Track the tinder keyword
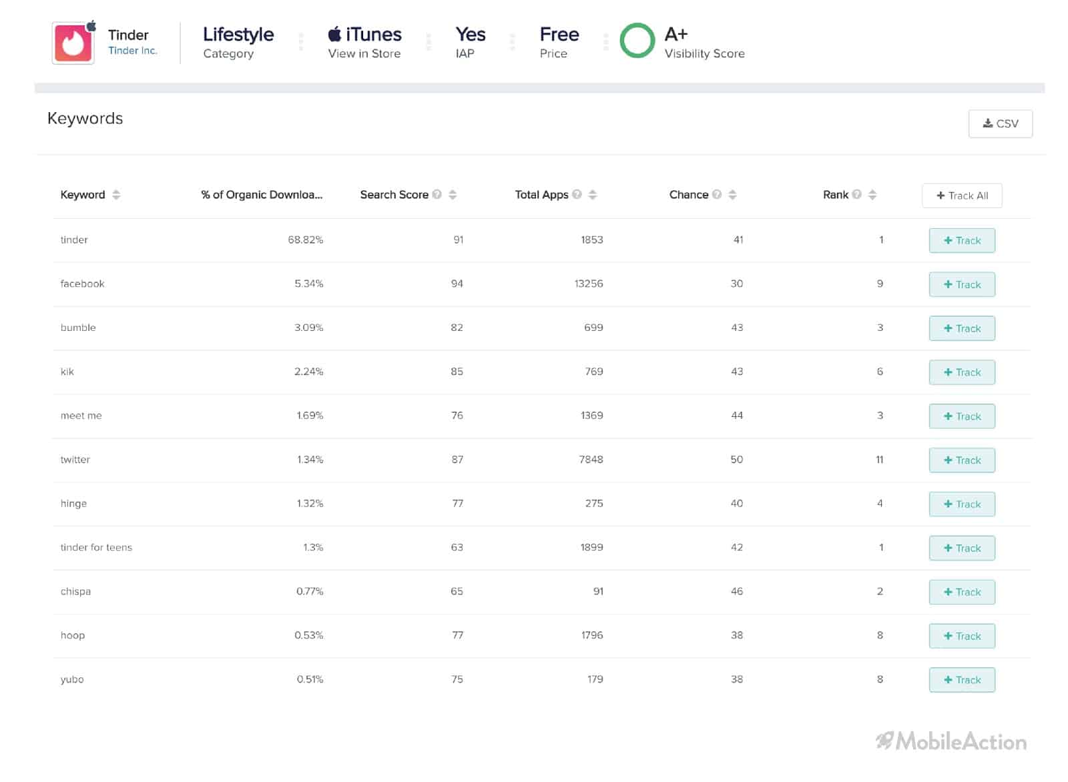This screenshot has width=1068, height=782. click(962, 240)
